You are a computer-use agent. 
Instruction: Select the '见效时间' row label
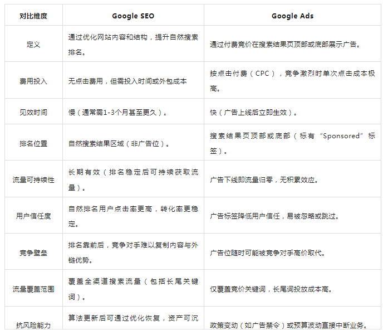coord(33,111)
